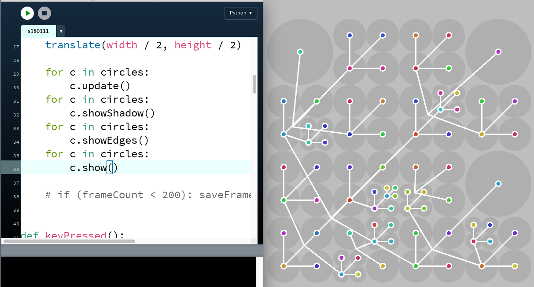The height and width of the screenshot is (287, 534).
Task: Click the editor's vertical scrollbar thumb
Action: [x=254, y=84]
